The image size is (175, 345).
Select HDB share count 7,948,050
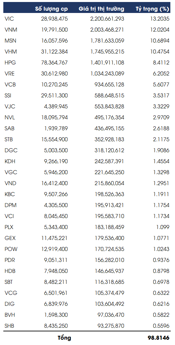(x=56, y=271)
